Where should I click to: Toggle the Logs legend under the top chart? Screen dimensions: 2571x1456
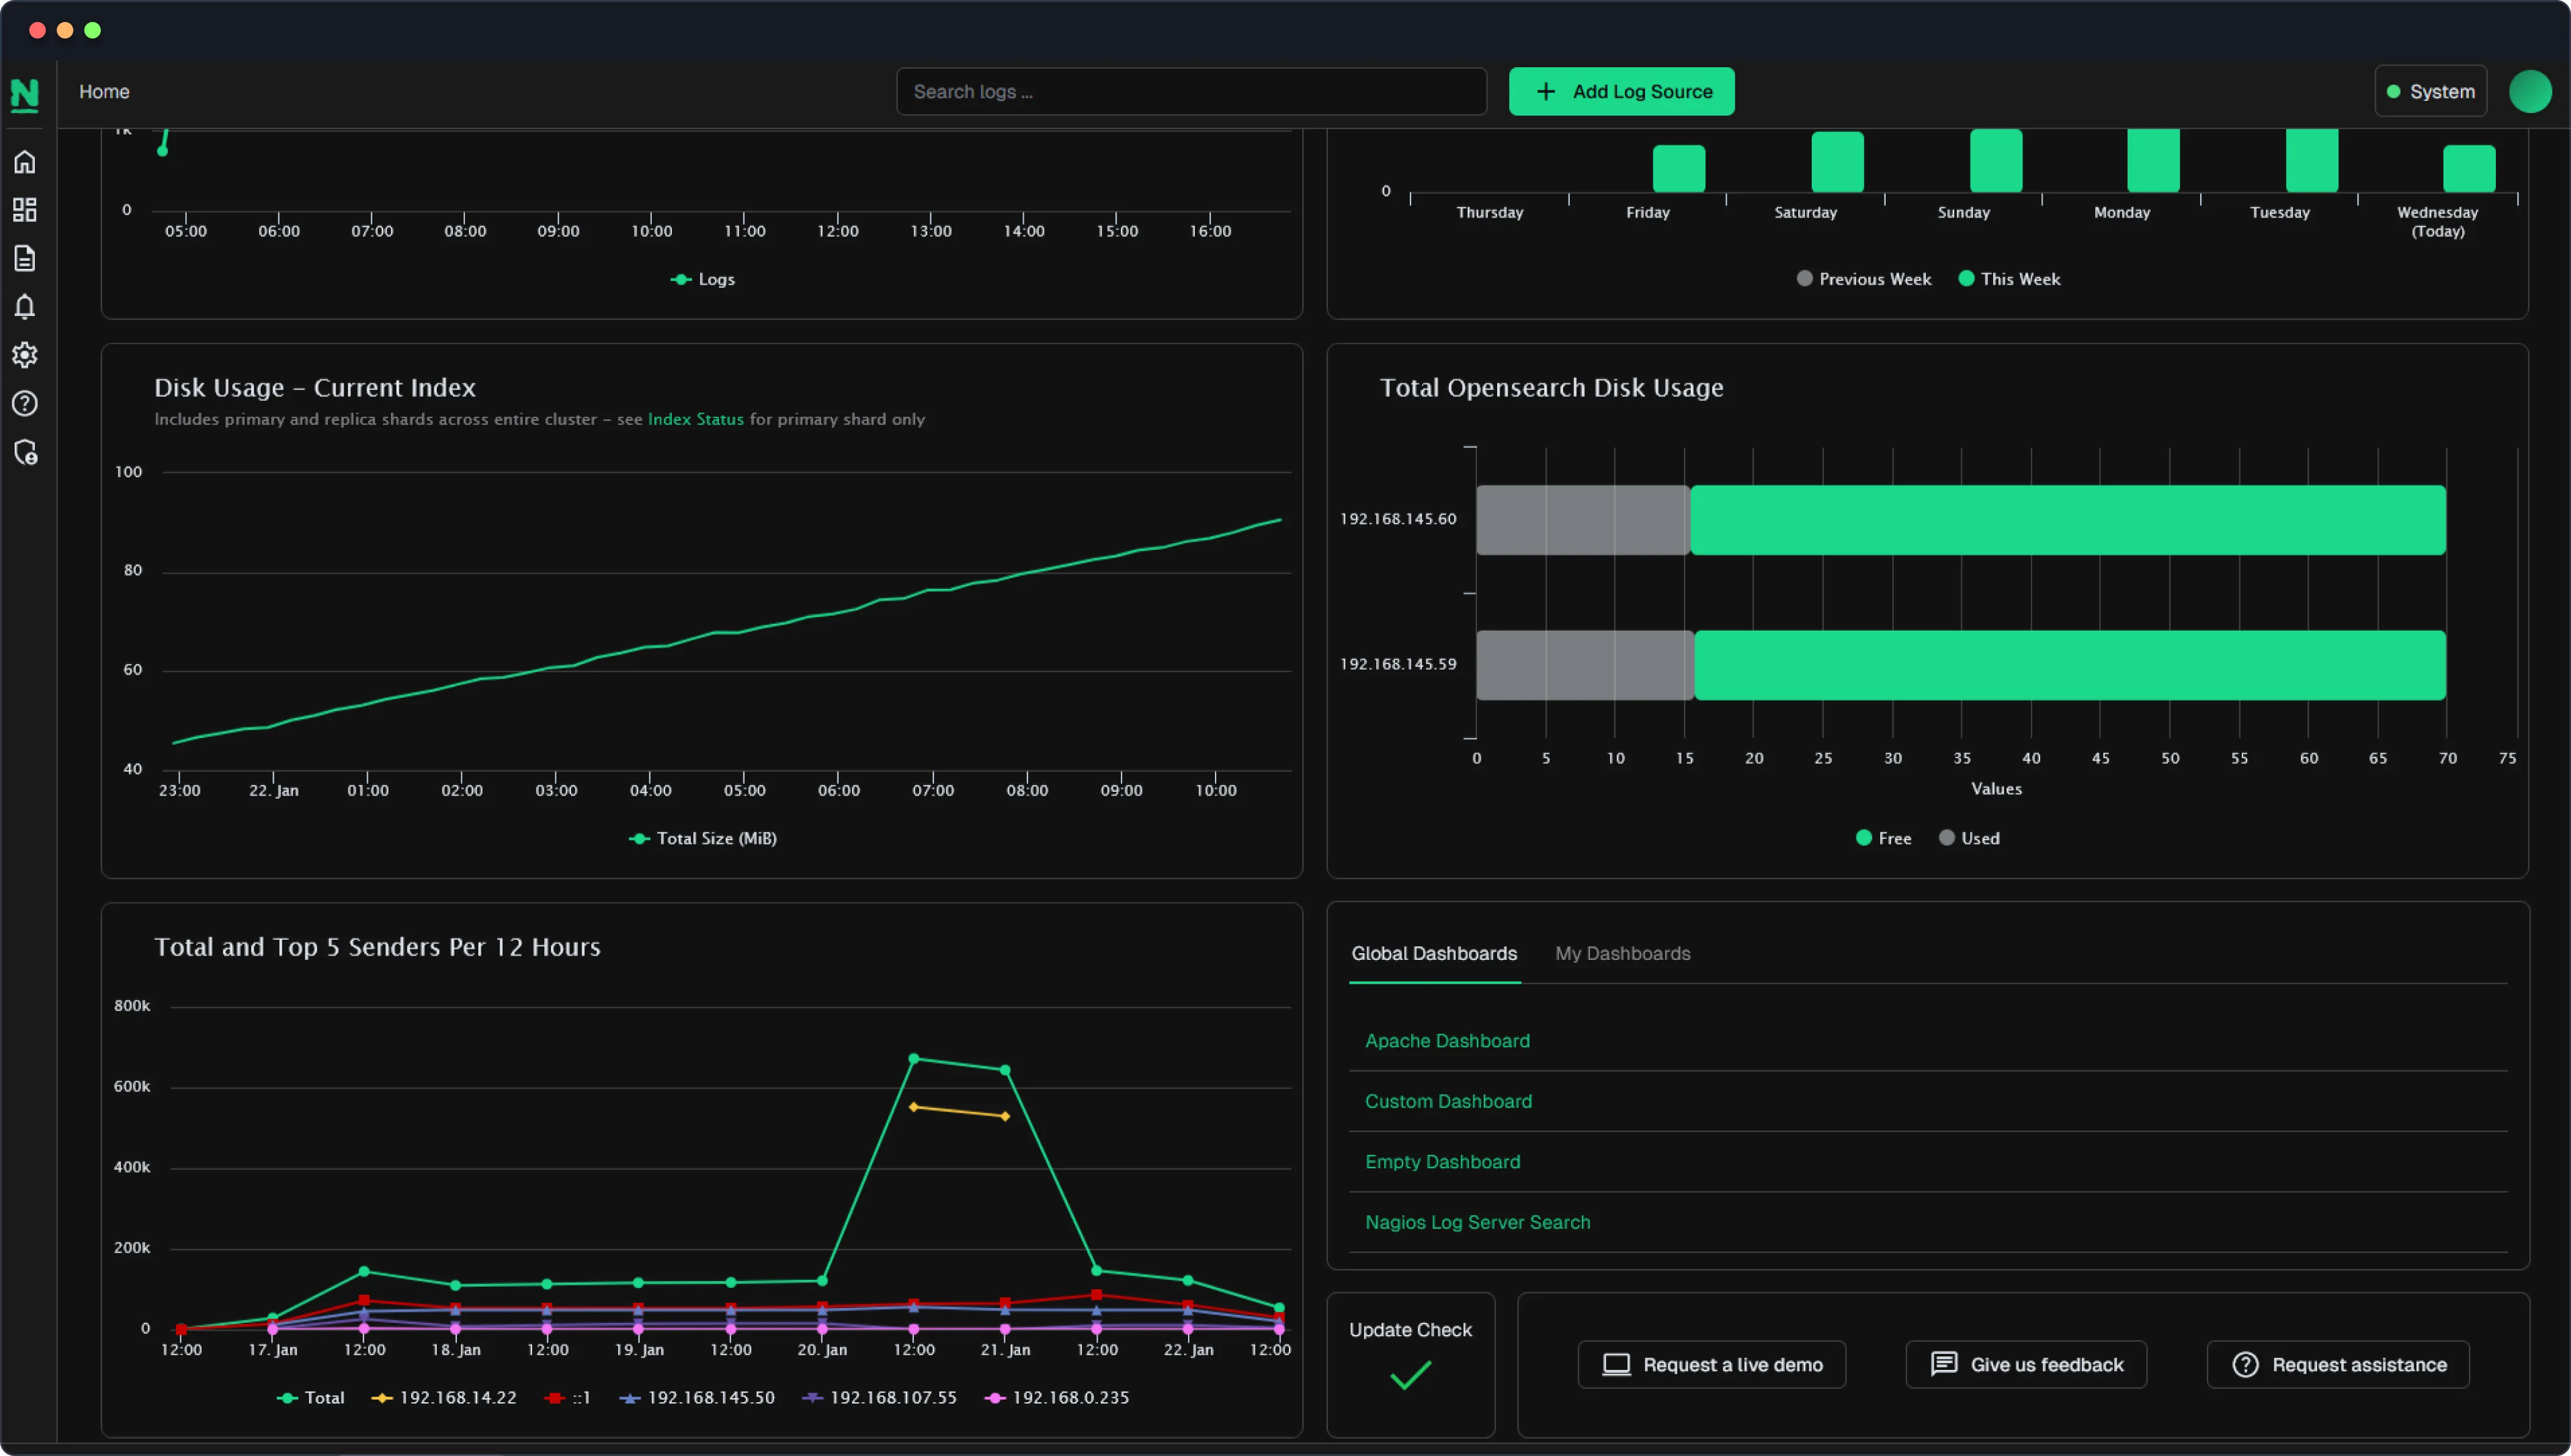pos(702,279)
